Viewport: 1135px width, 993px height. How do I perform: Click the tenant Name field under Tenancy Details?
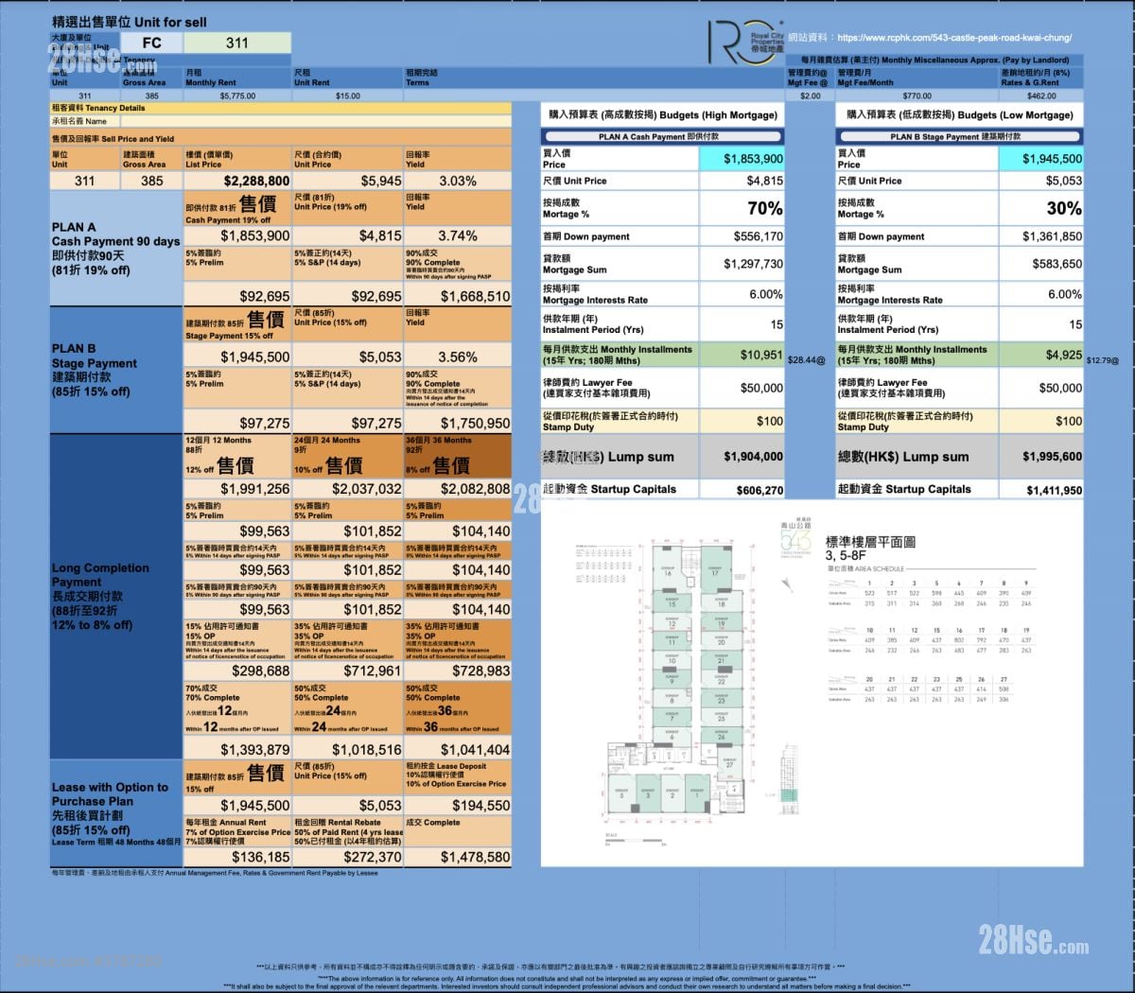tap(280, 121)
